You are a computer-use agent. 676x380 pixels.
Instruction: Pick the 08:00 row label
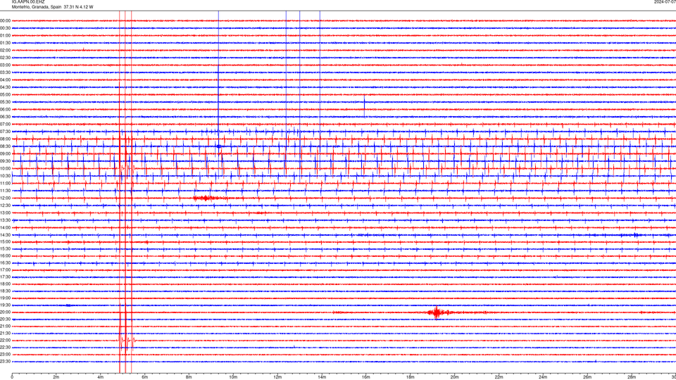click(x=5, y=139)
